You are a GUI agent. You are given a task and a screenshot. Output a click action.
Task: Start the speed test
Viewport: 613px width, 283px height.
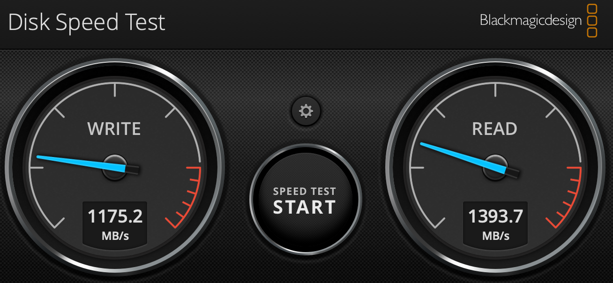pos(305,200)
